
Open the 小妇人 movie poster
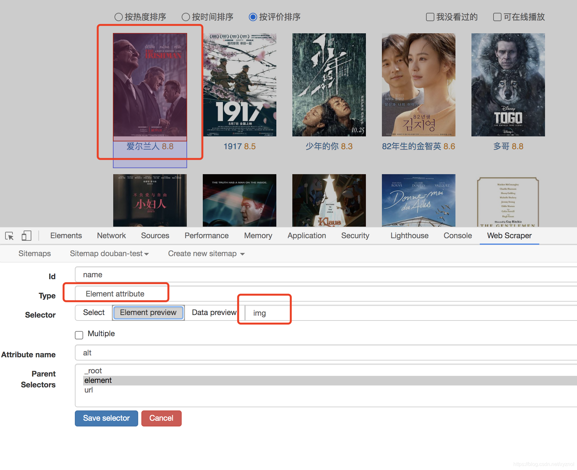pos(150,200)
